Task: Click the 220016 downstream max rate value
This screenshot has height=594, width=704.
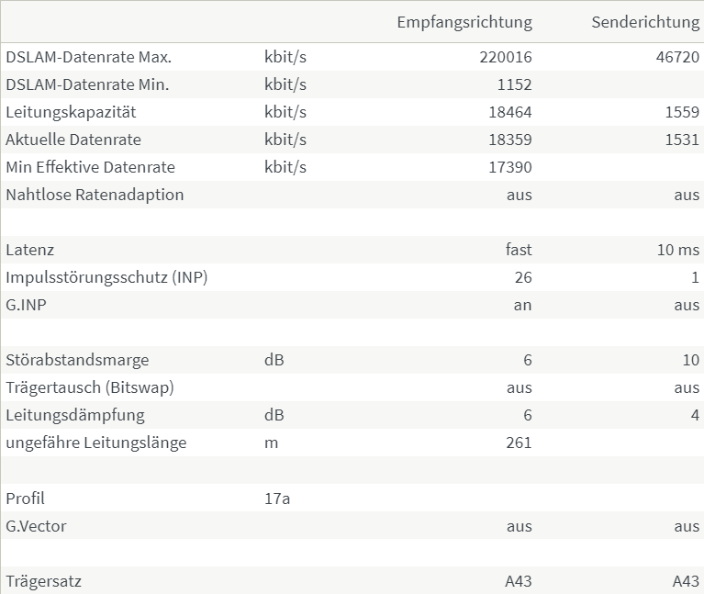Action: click(505, 57)
